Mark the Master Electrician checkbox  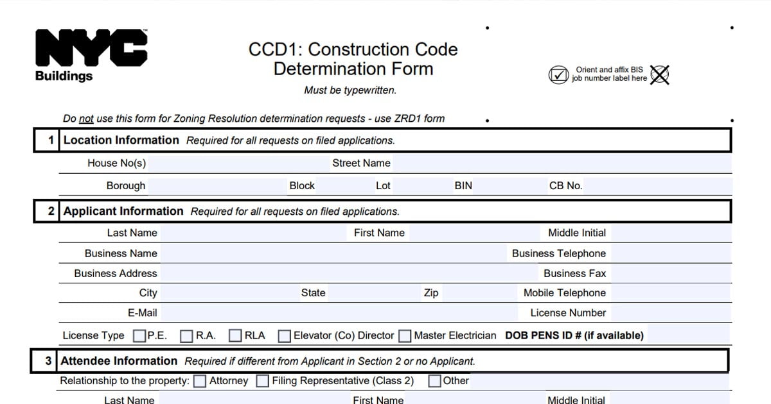click(x=405, y=336)
